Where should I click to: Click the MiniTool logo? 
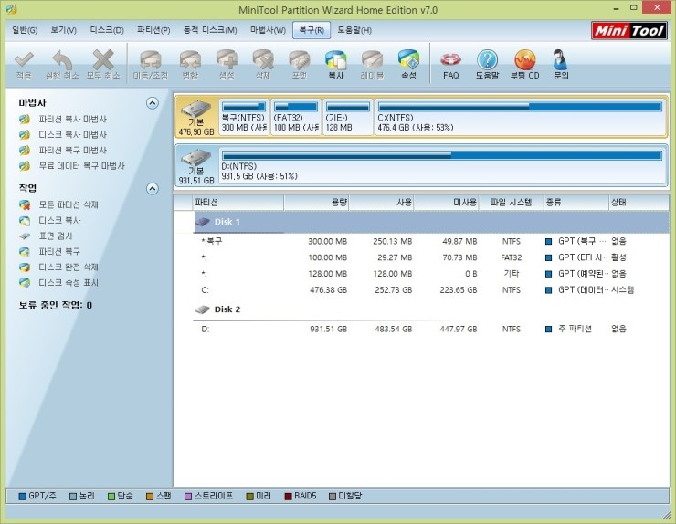[629, 31]
